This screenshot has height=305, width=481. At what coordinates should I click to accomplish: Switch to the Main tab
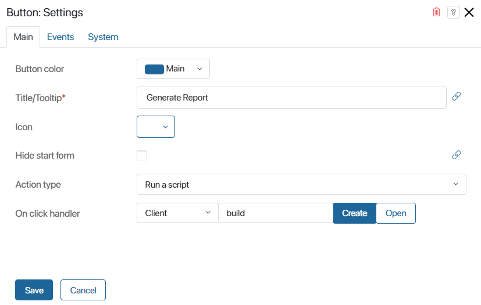(23, 37)
